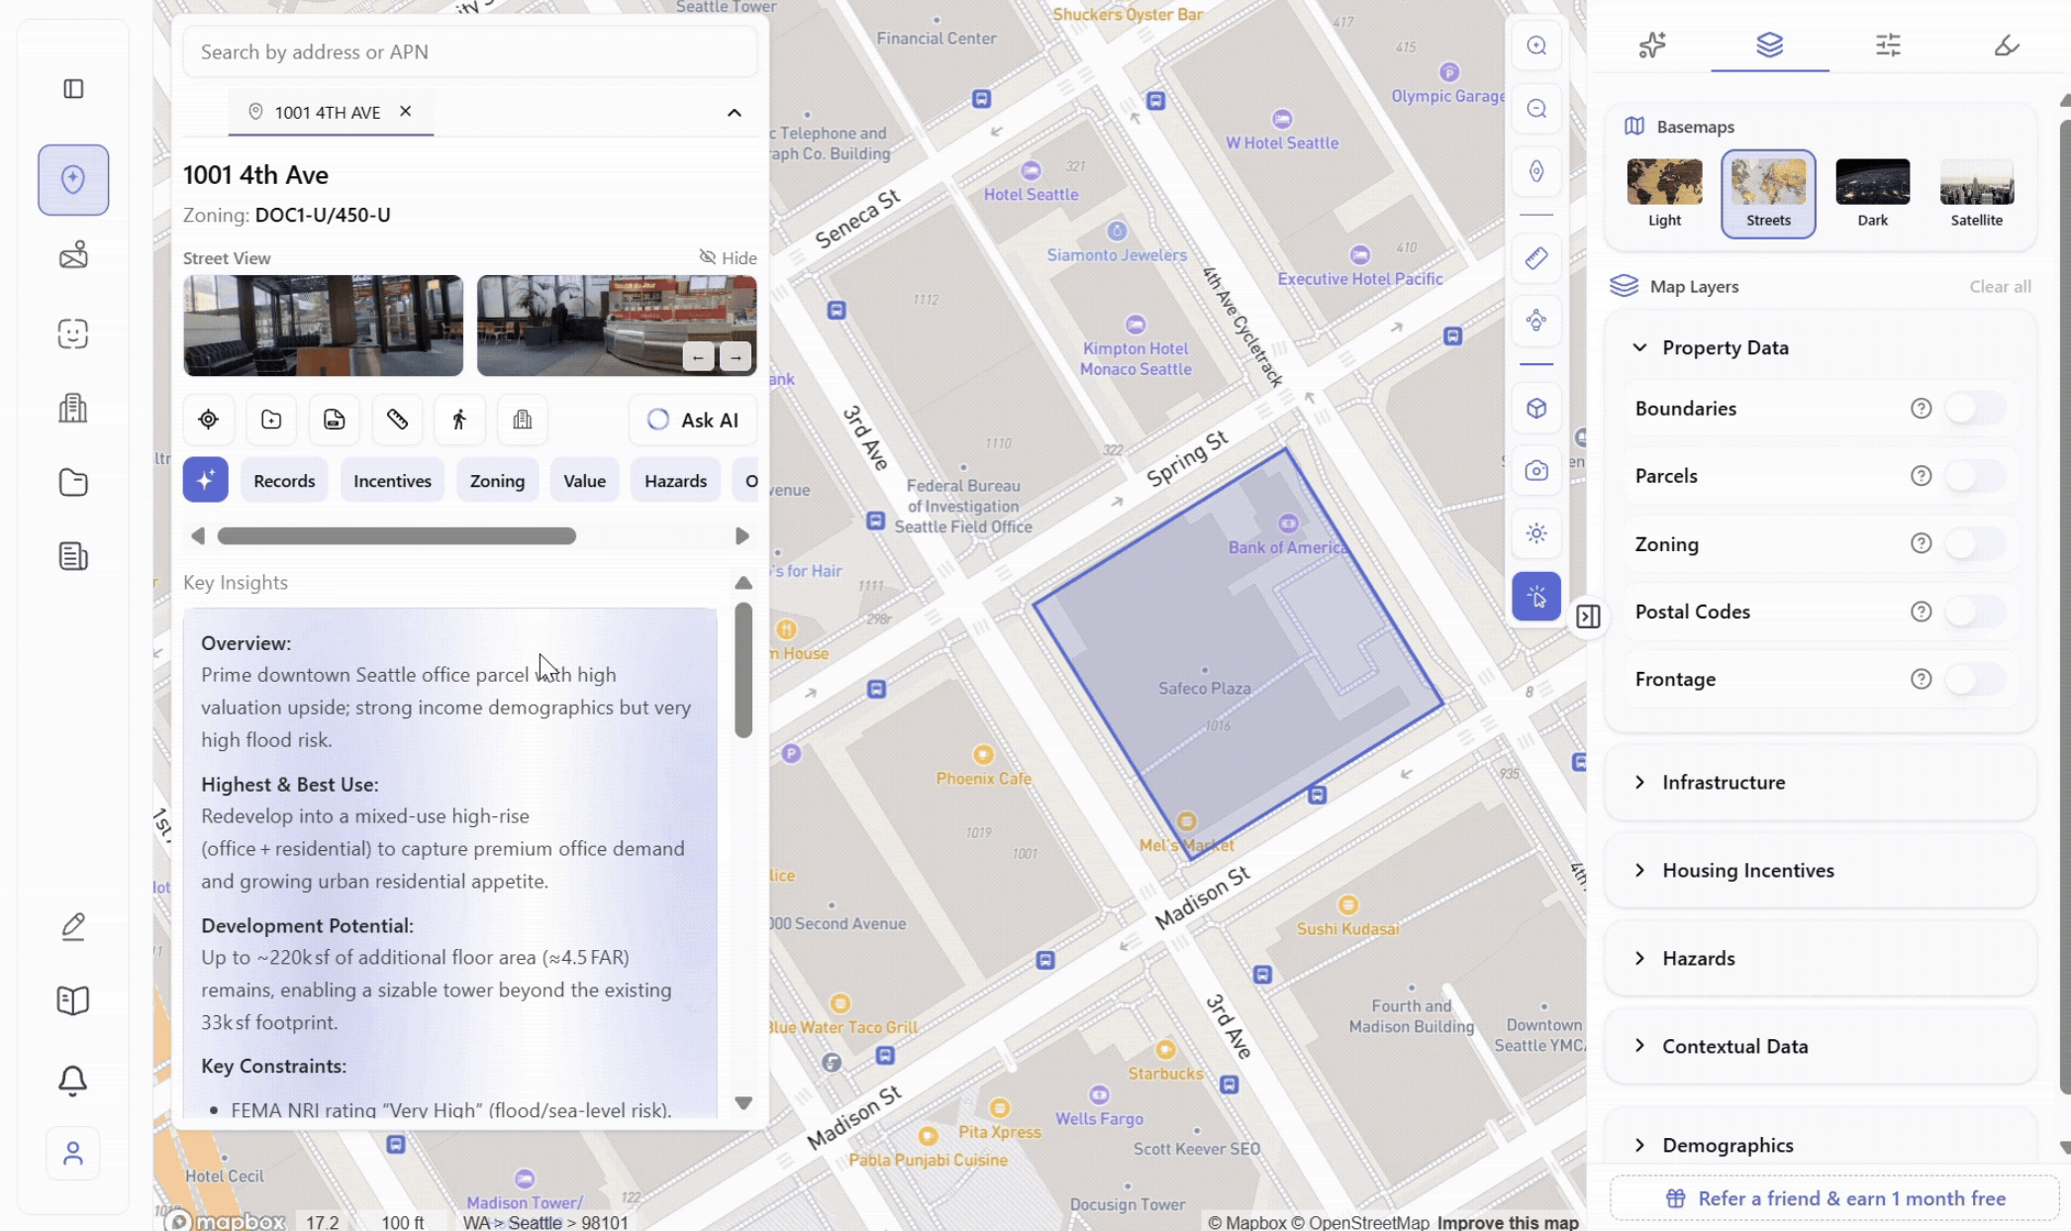Select the Satellite basemap

[x=1976, y=194]
